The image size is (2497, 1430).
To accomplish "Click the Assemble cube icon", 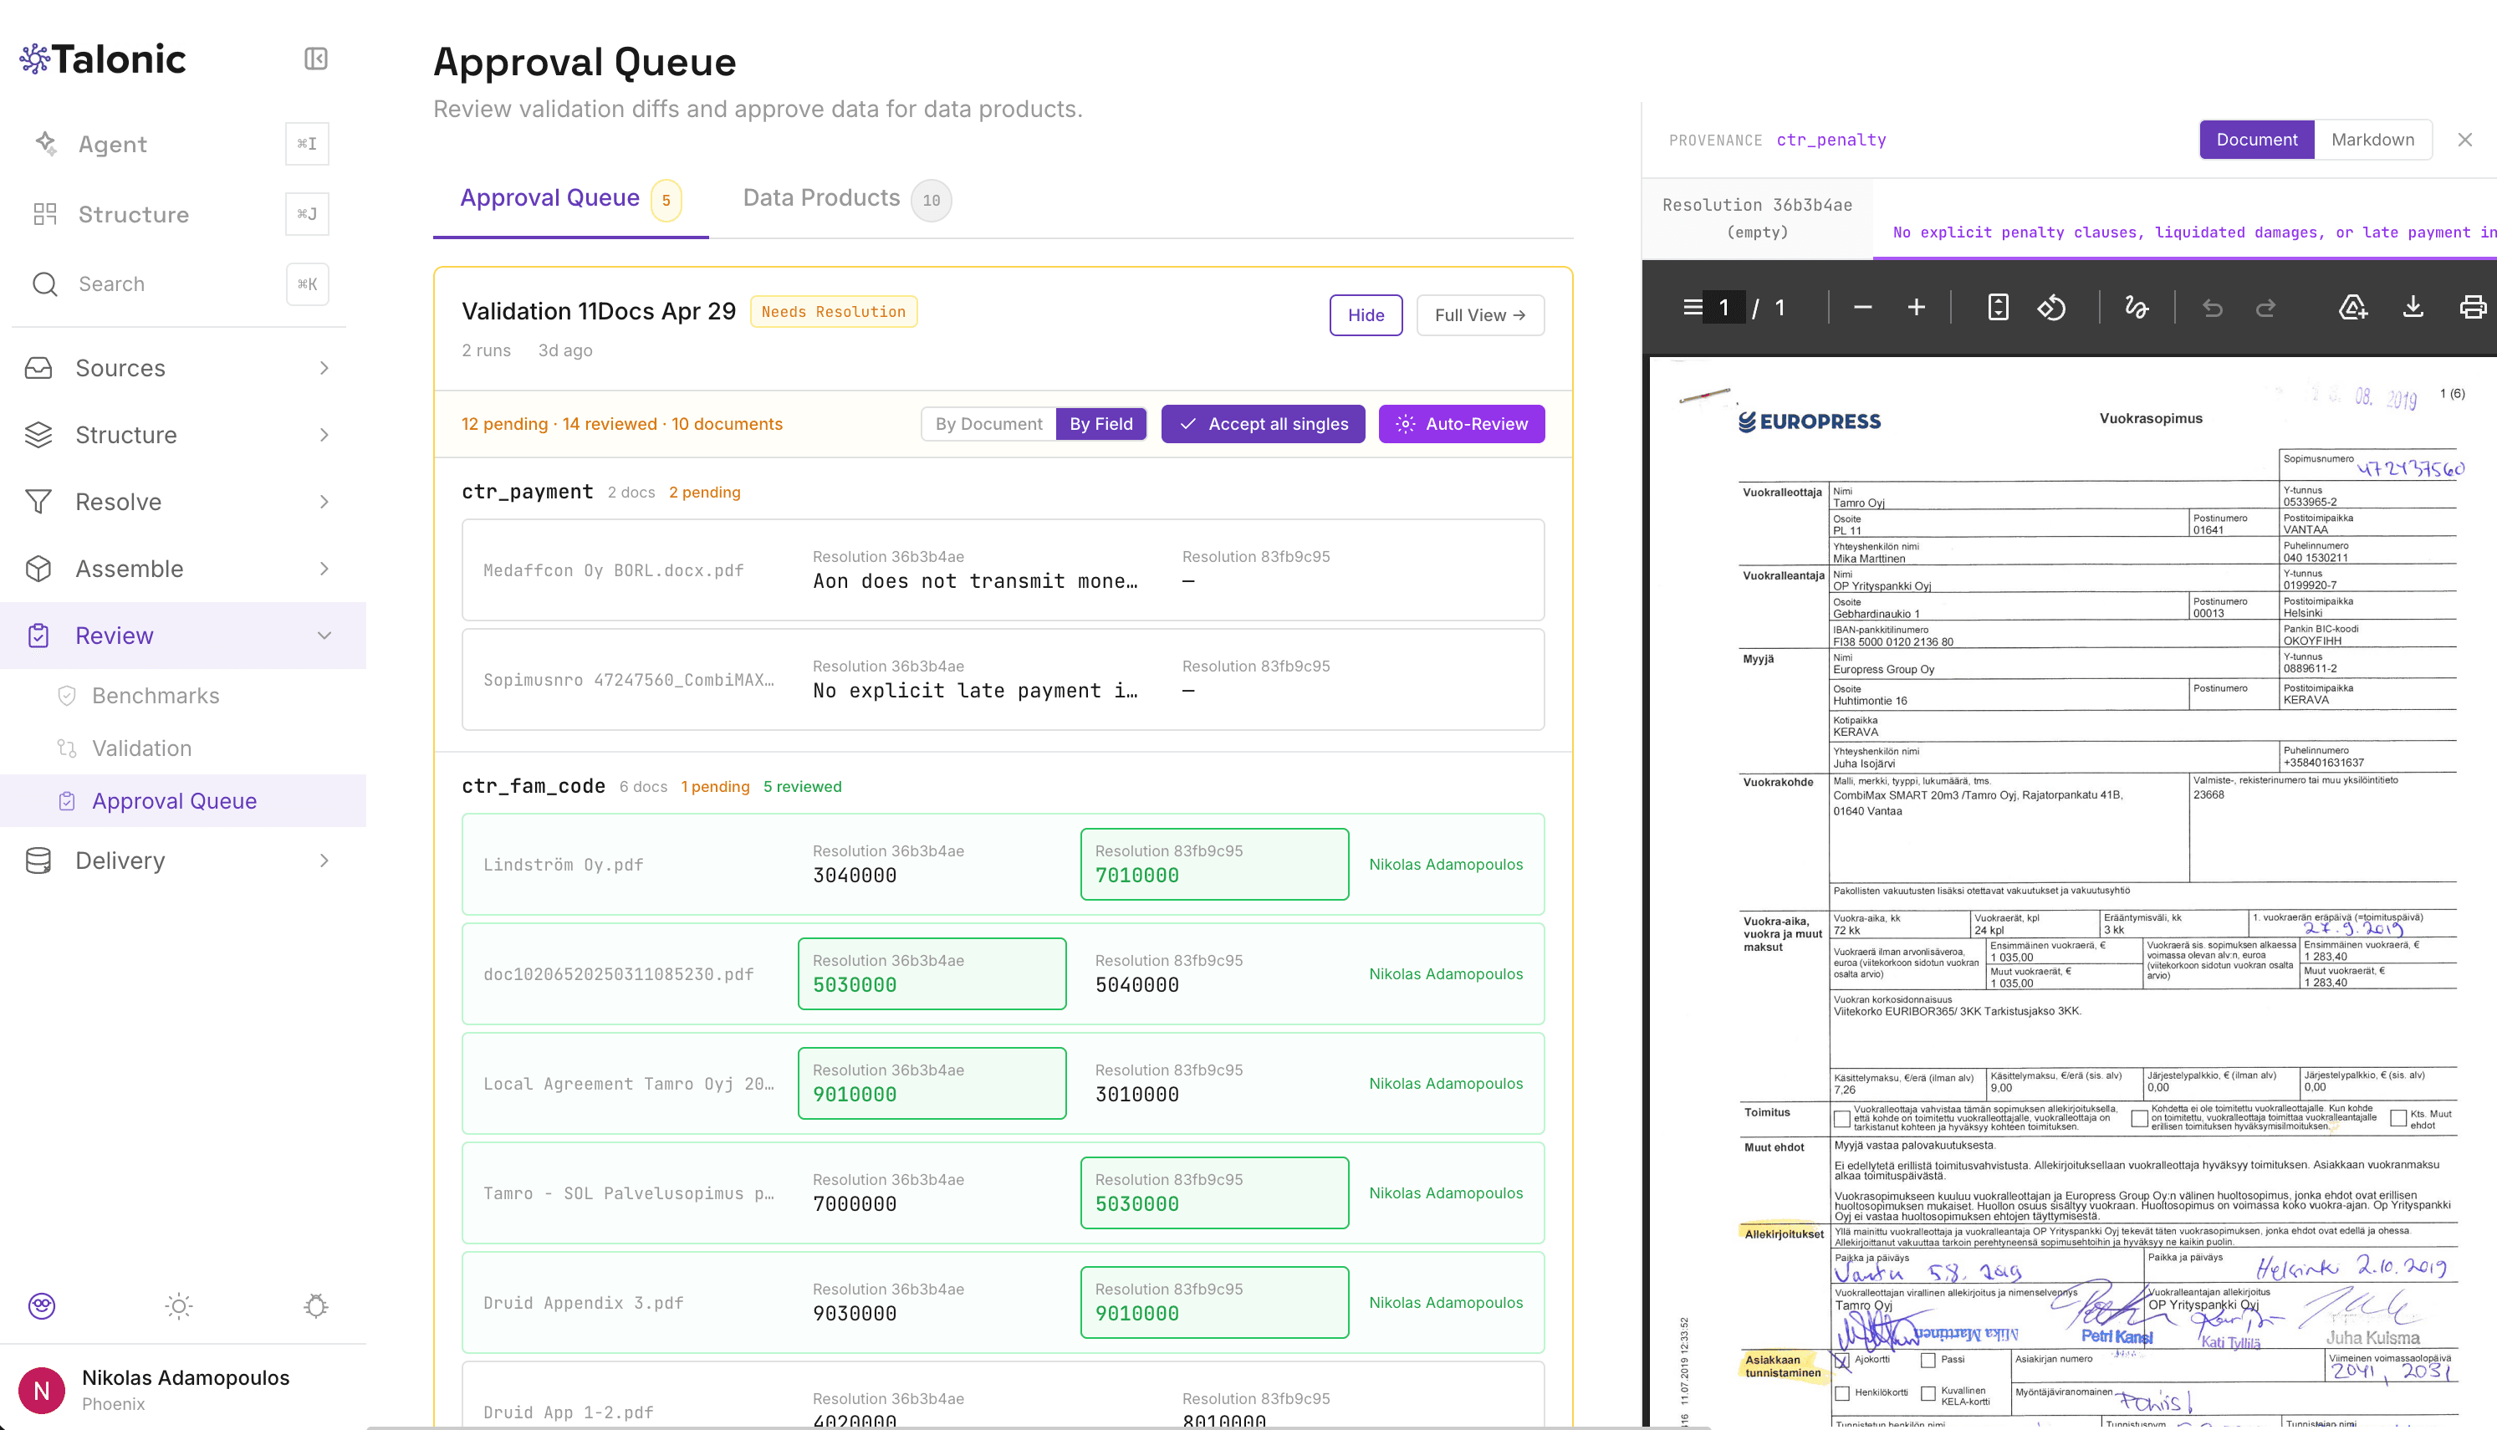I will [x=38, y=569].
